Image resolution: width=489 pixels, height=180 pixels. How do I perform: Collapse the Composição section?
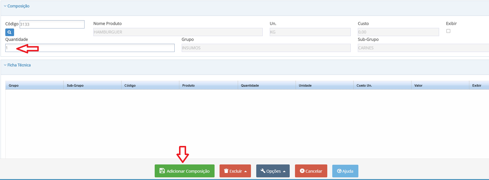17,6
